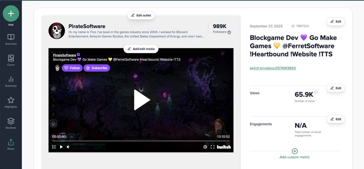
Task: Open Sections in the sidebar
Action: click(11, 123)
